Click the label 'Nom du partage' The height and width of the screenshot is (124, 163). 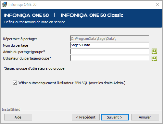[16, 45]
